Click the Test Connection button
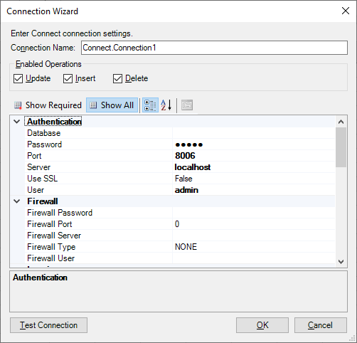The width and height of the screenshot is (357, 343). pos(48,325)
